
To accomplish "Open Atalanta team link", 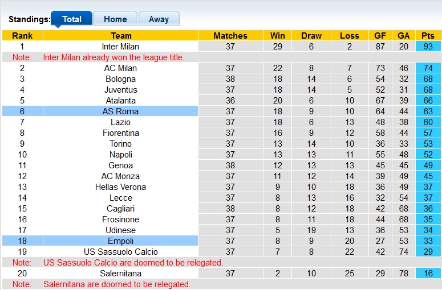I will tap(120, 101).
